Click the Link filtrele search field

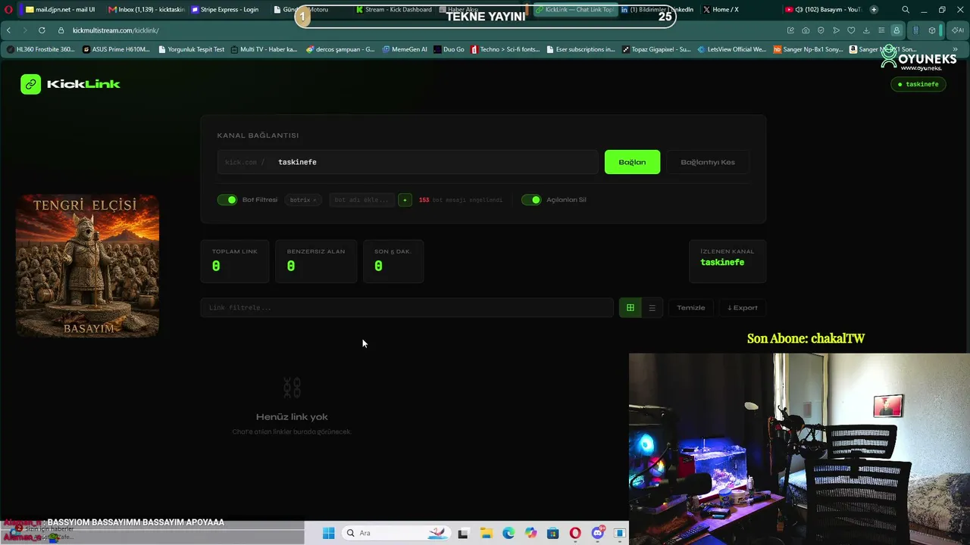tap(407, 308)
